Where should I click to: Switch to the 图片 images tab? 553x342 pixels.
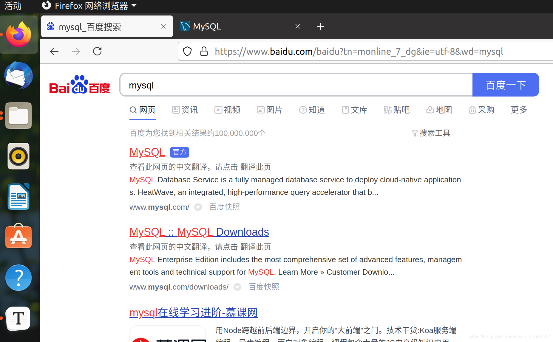(270, 110)
